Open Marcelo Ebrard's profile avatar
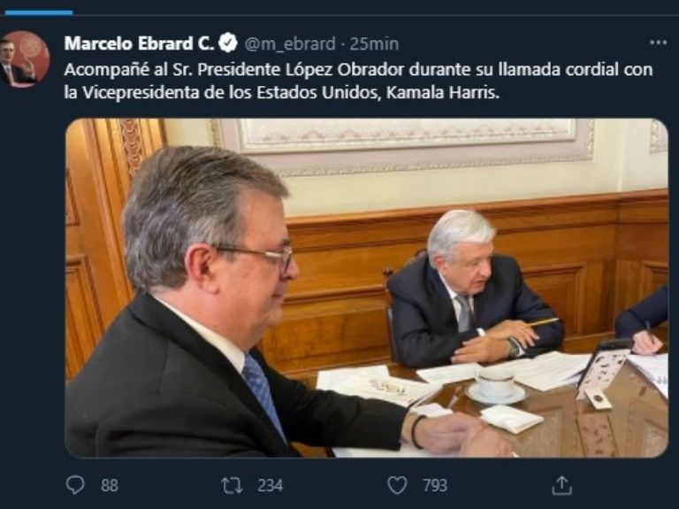The height and width of the screenshot is (509, 679). point(25,59)
